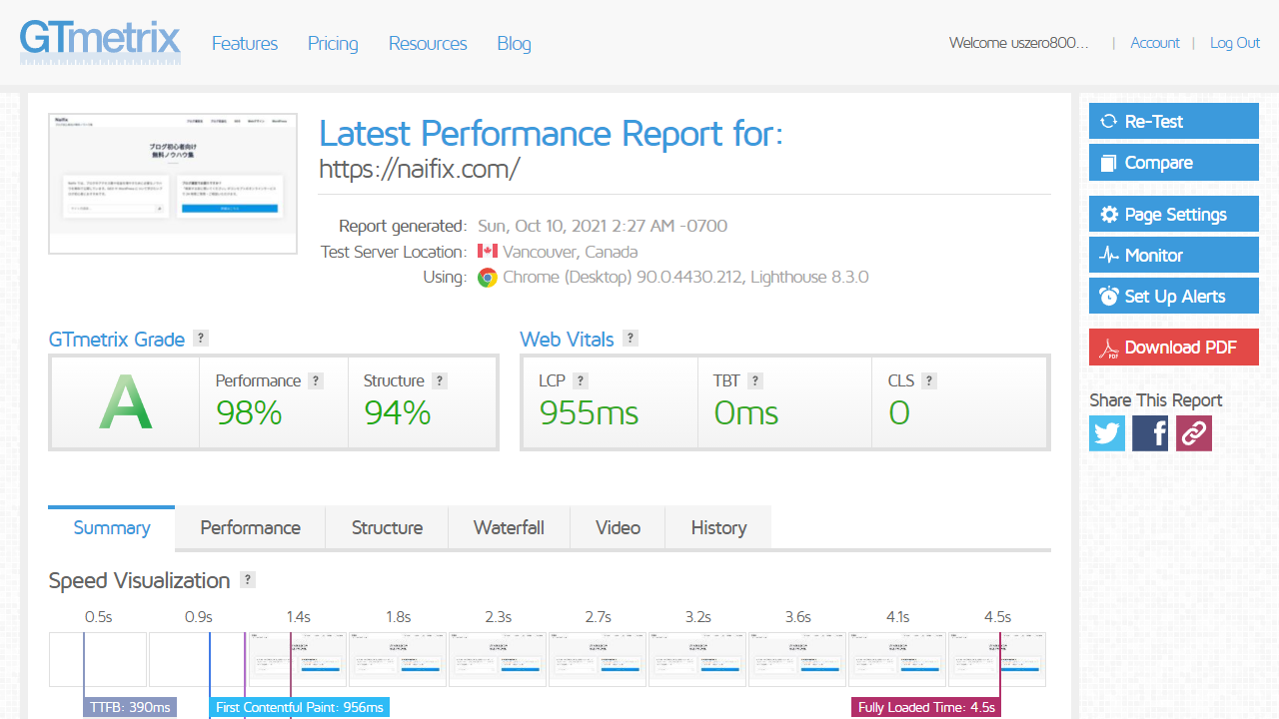Click the Web Vitals help icon
Screen dimensions: 1279x719
[x=631, y=338]
